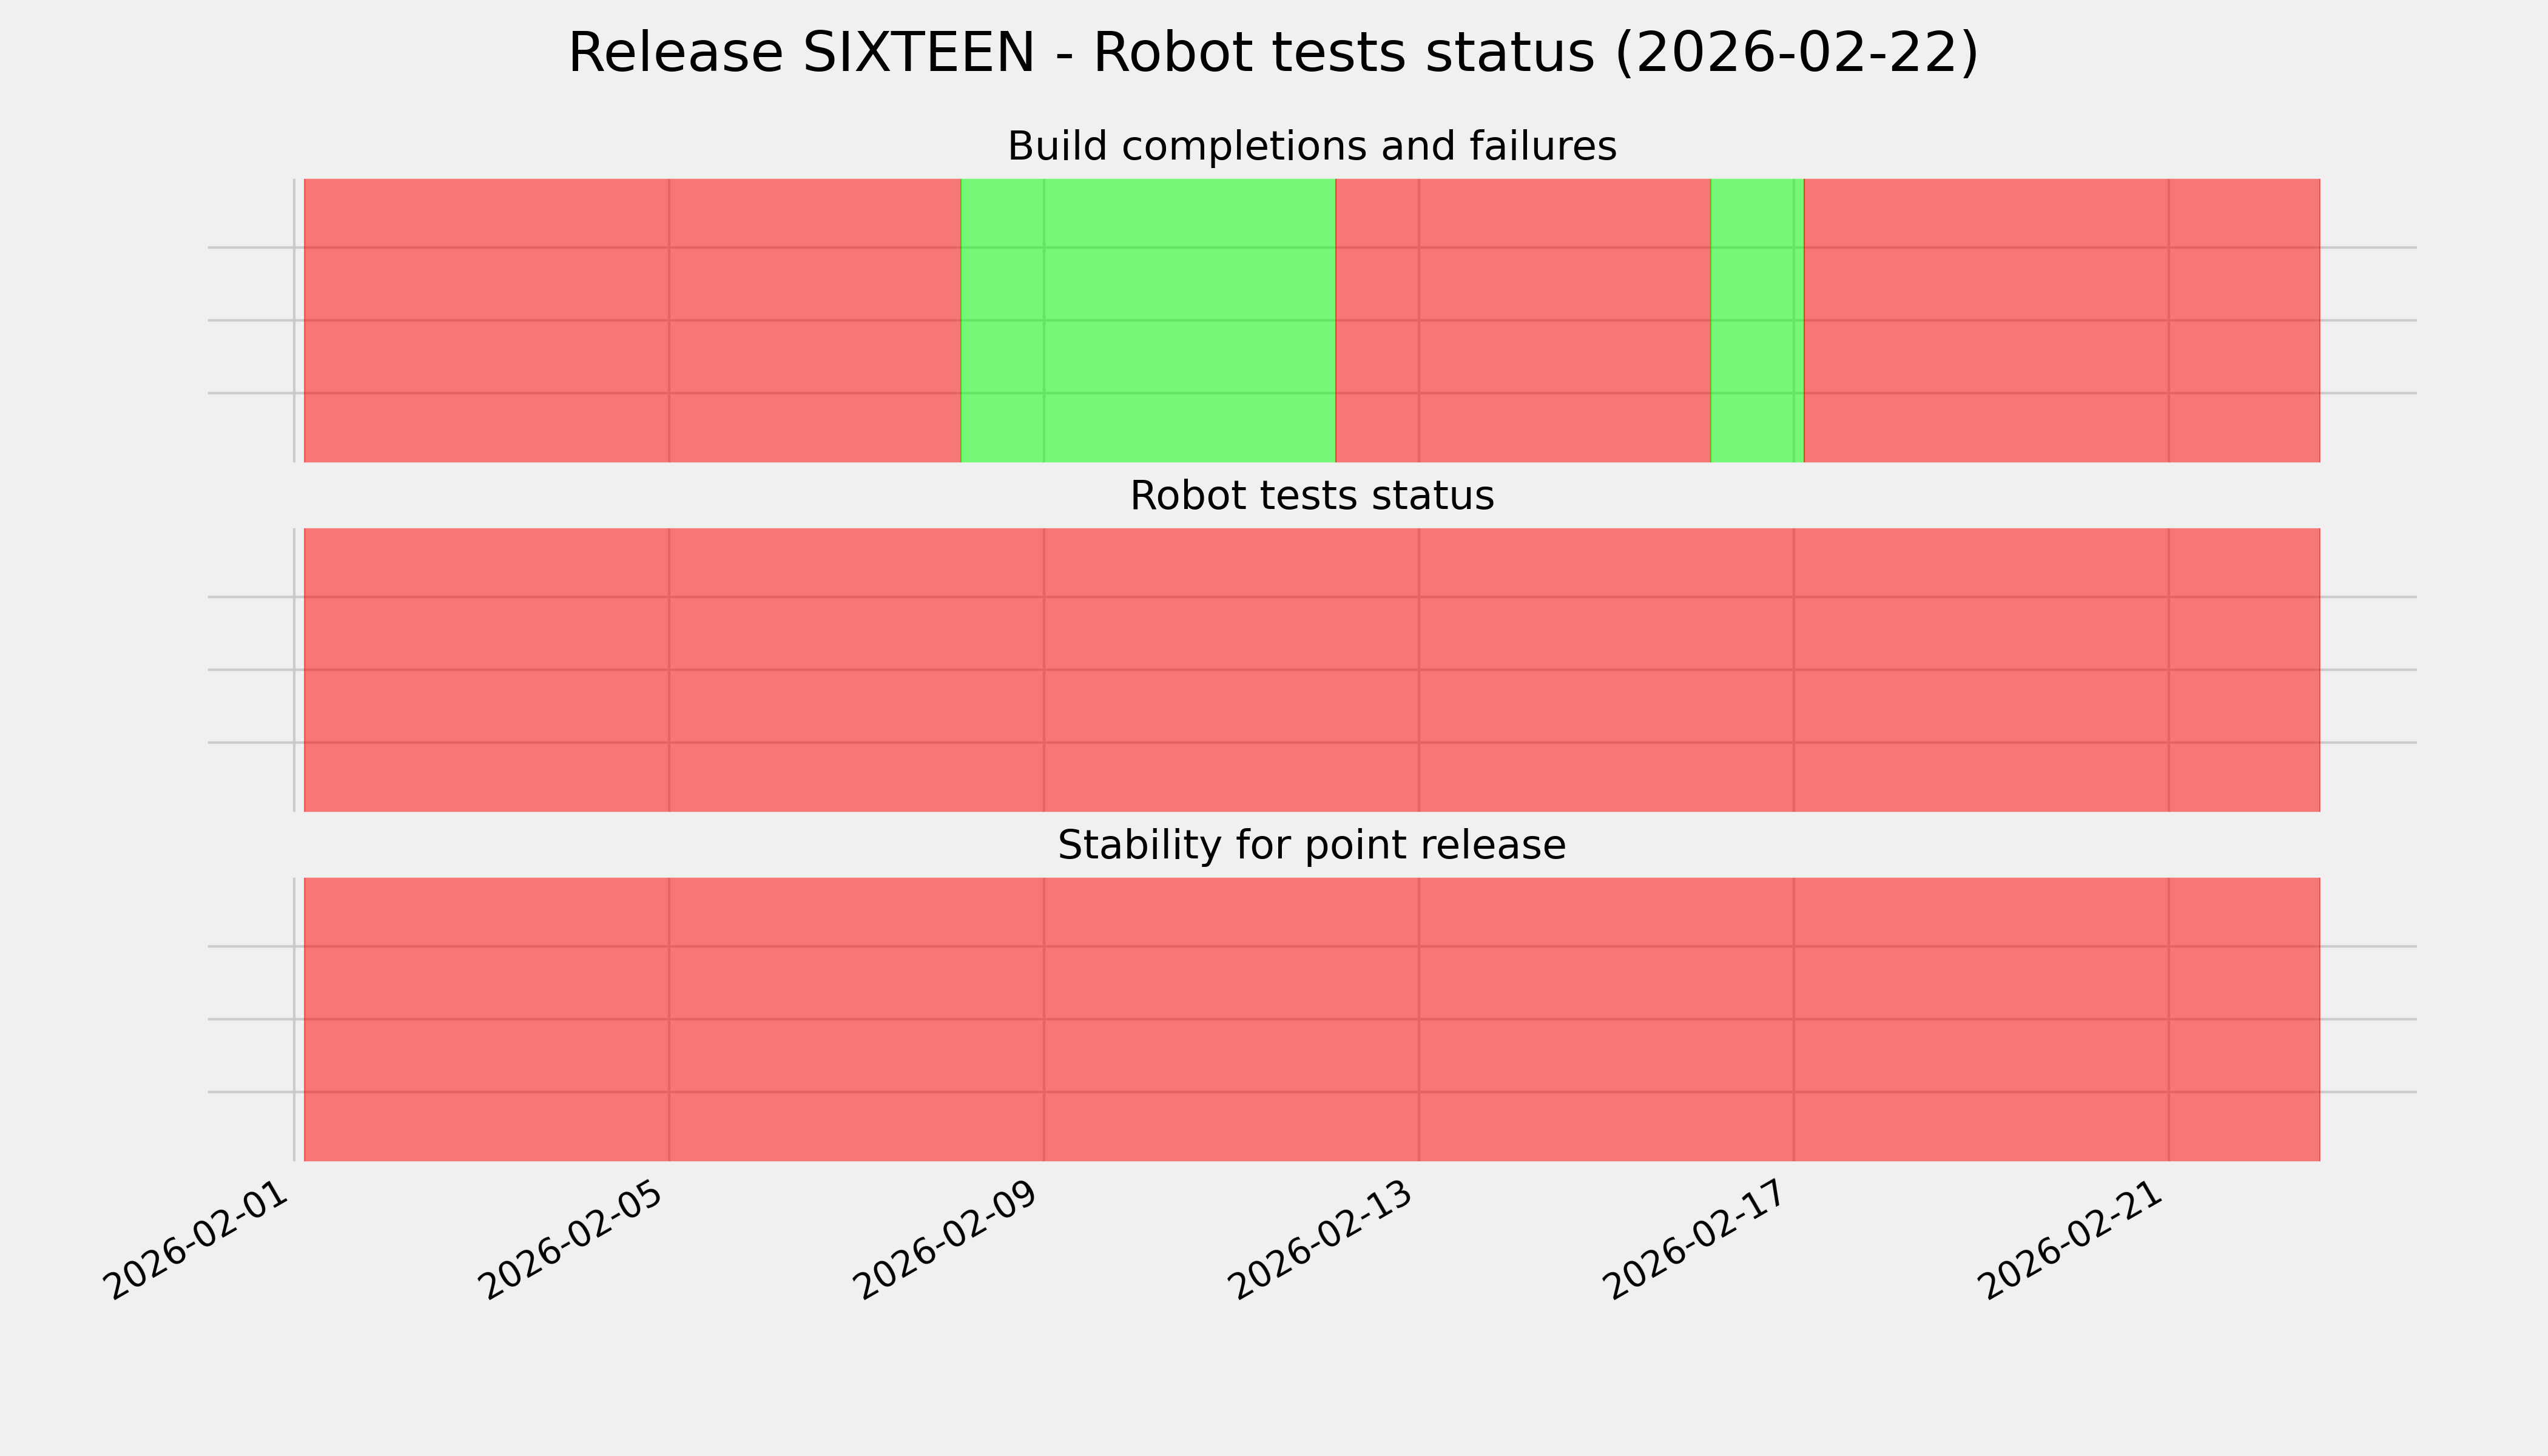The width and height of the screenshot is (2548, 1456).
Task: Select the "Stability for point release" subplot title
Action: click(1311, 846)
